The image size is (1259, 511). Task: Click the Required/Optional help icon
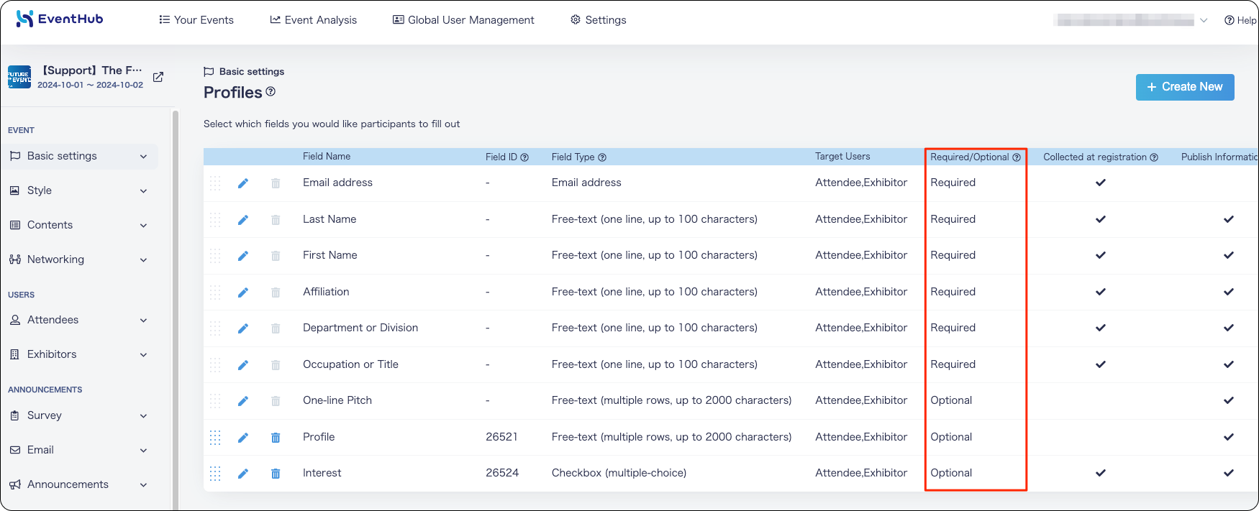(1017, 157)
